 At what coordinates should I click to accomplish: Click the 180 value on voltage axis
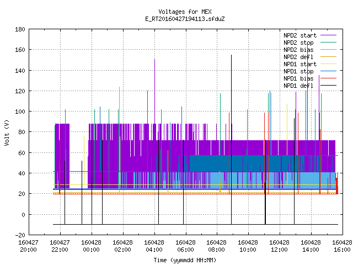tap(20, 29)
